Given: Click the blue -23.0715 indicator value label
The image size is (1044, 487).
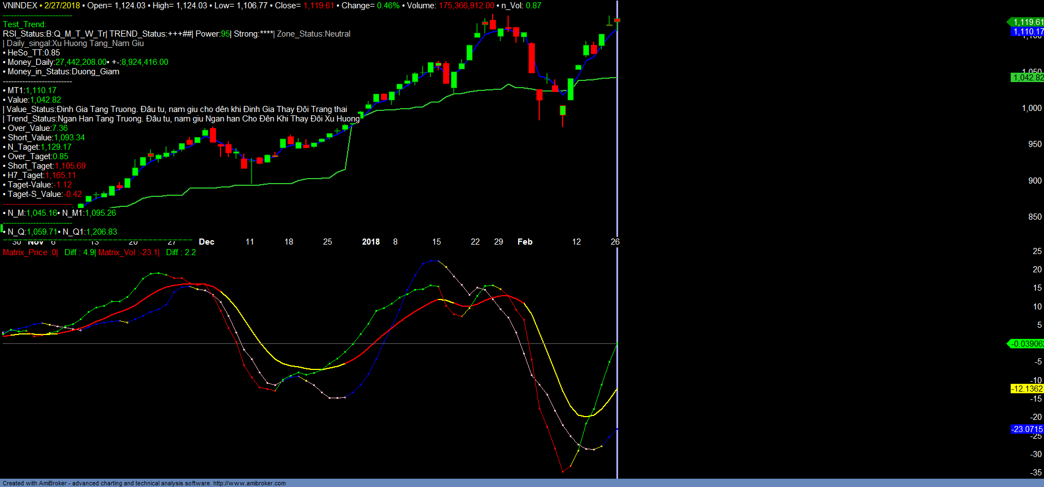Looking at the screenshot, I should tap(1027, 429).
